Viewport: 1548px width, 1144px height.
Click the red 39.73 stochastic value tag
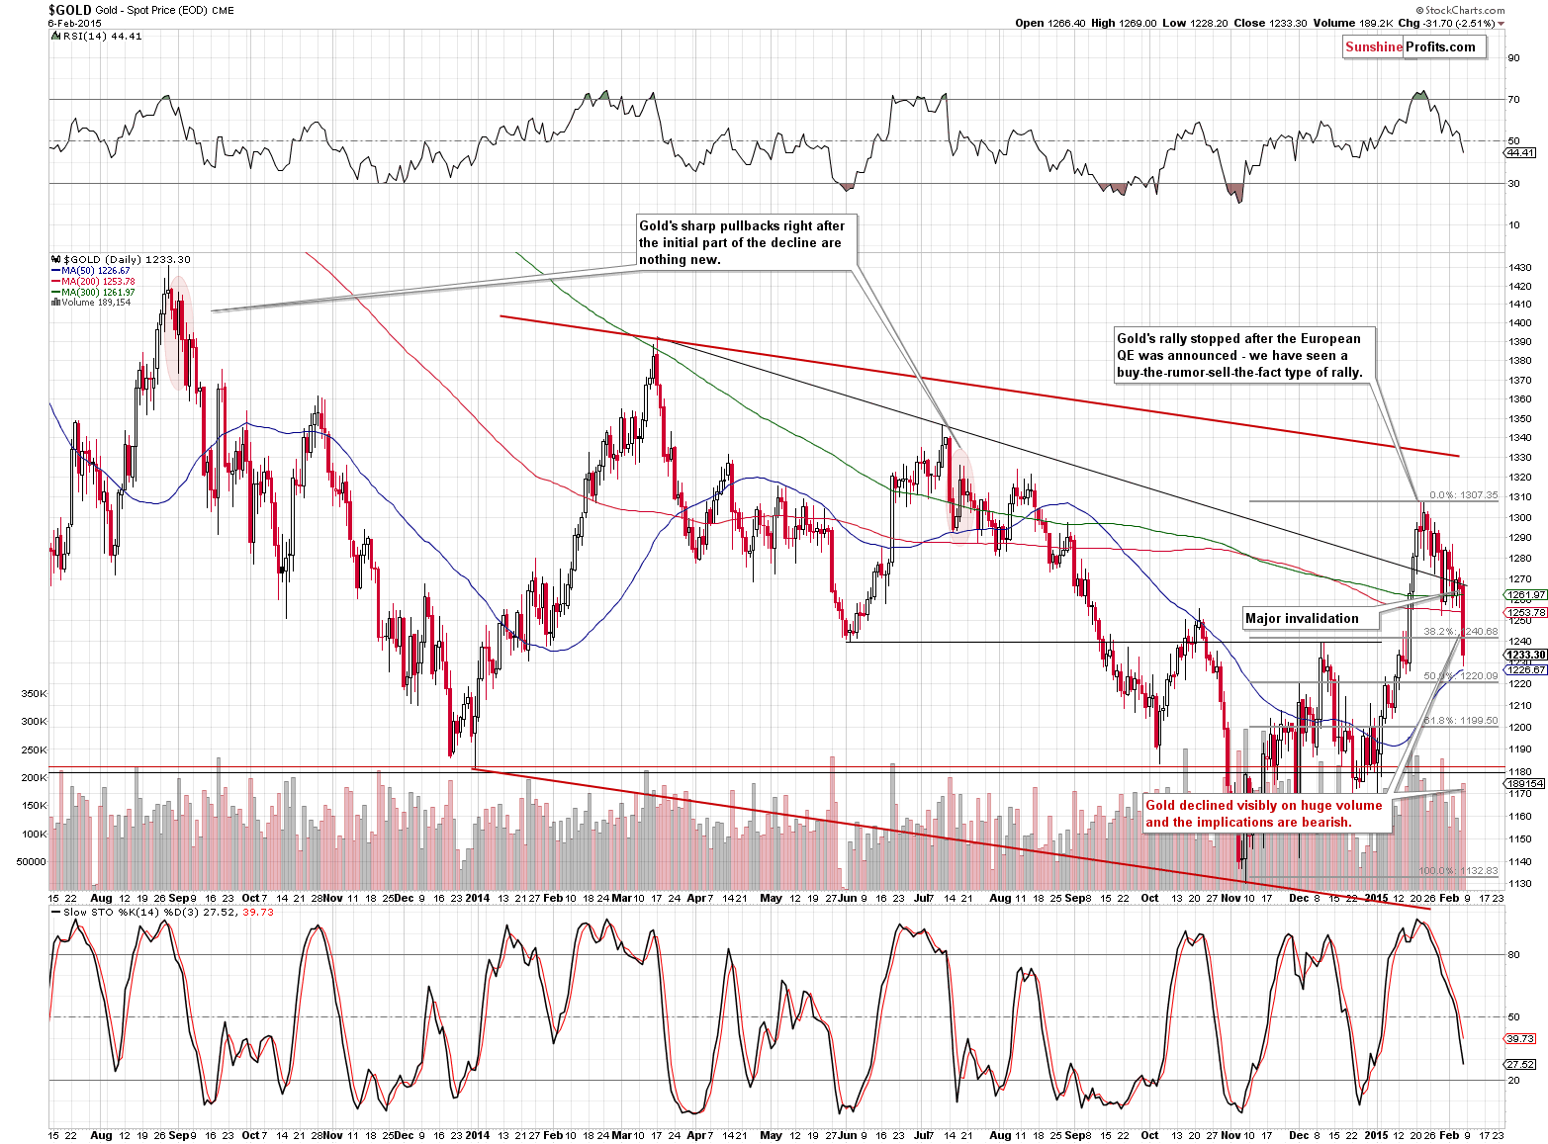tap(1520, 1038)
